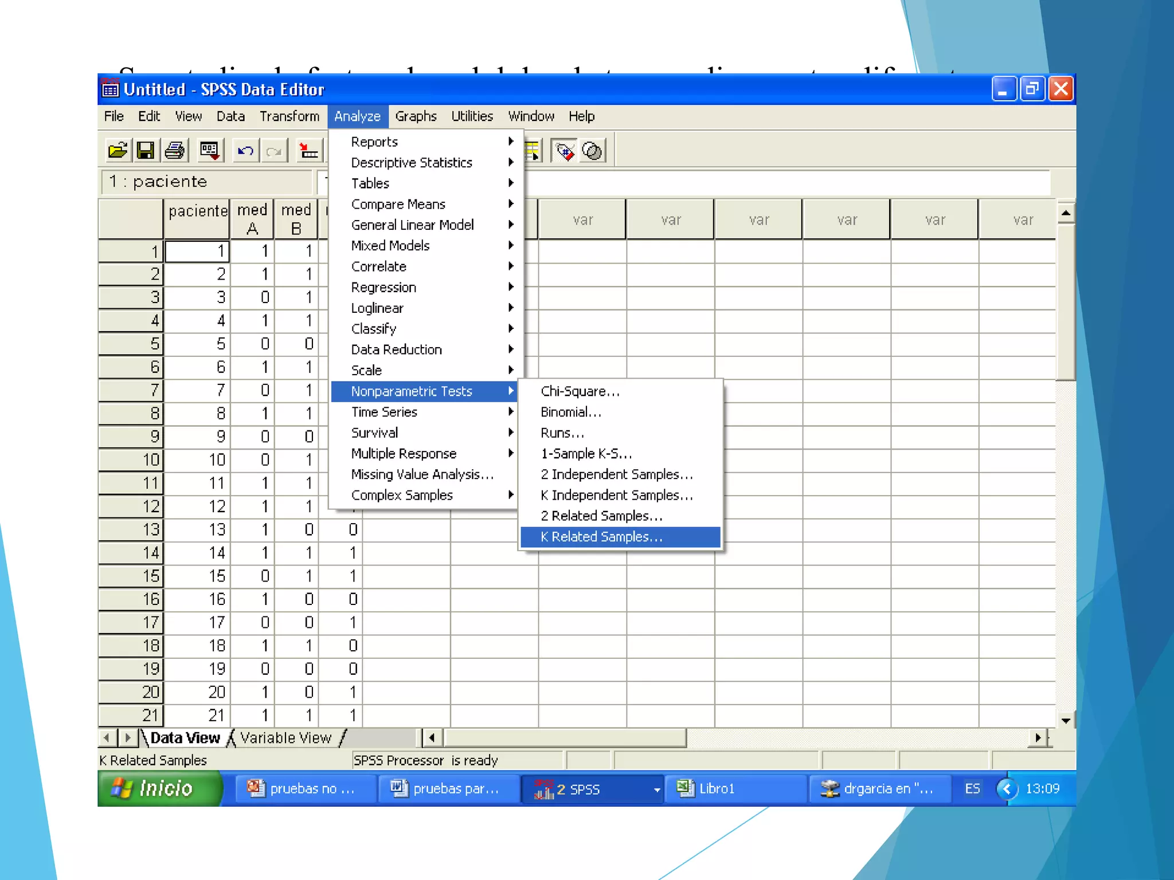Click the Print toolbar icon
1174x880 pixels.
coord(174,151)
